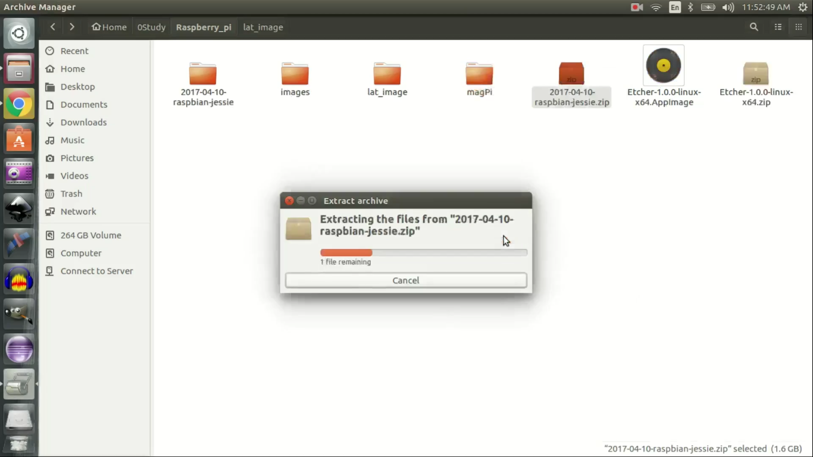813x457 pixels.
Task: Click the '1 file remaining' status text
Action: (x=346, y=262)
